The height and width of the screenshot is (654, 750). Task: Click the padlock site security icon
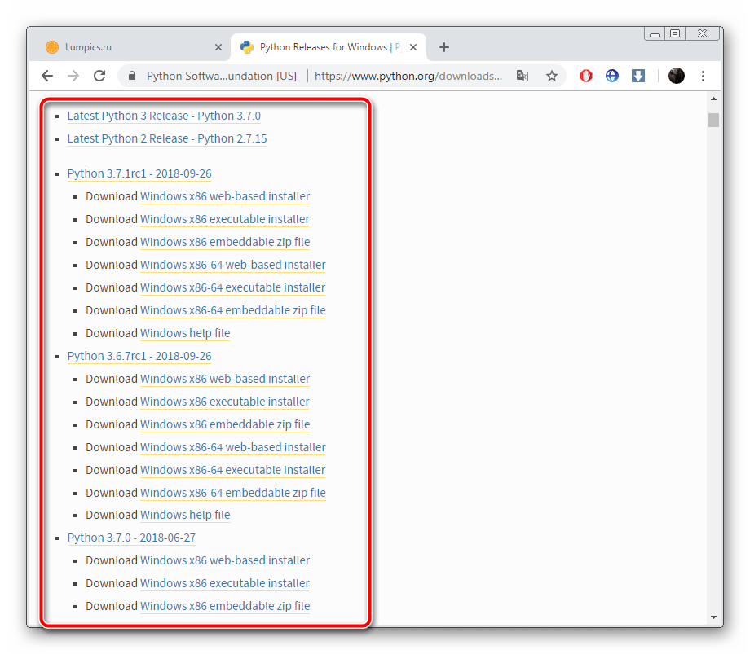[132, 76]
